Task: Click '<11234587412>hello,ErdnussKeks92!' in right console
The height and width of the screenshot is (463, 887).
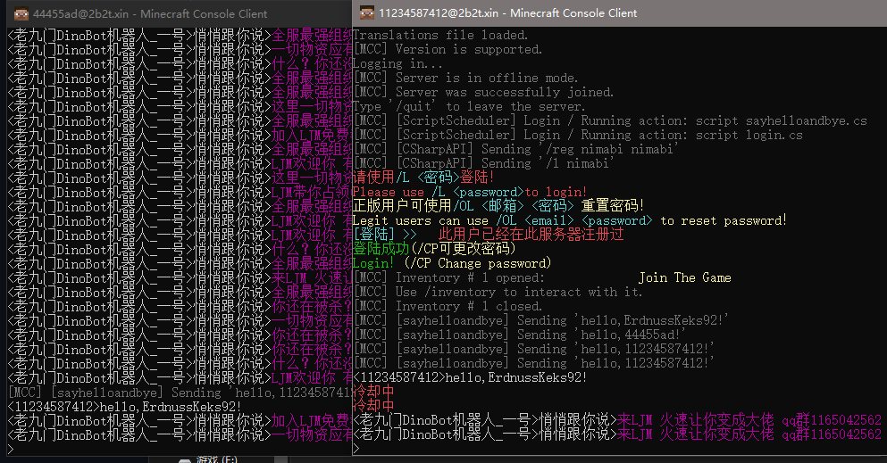Action: tap(470, 377)
